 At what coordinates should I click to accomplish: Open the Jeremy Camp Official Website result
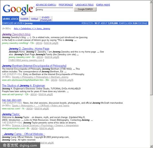click(x=24, y=134)
